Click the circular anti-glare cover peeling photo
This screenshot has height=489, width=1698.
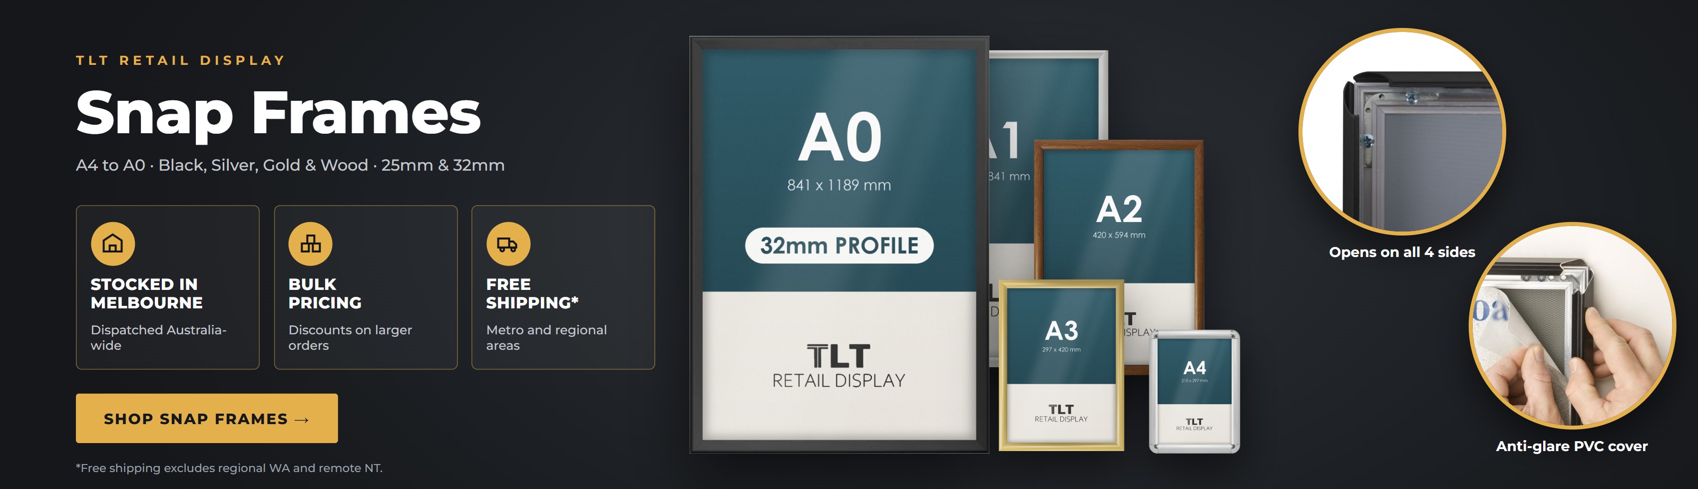[1572, 326]
